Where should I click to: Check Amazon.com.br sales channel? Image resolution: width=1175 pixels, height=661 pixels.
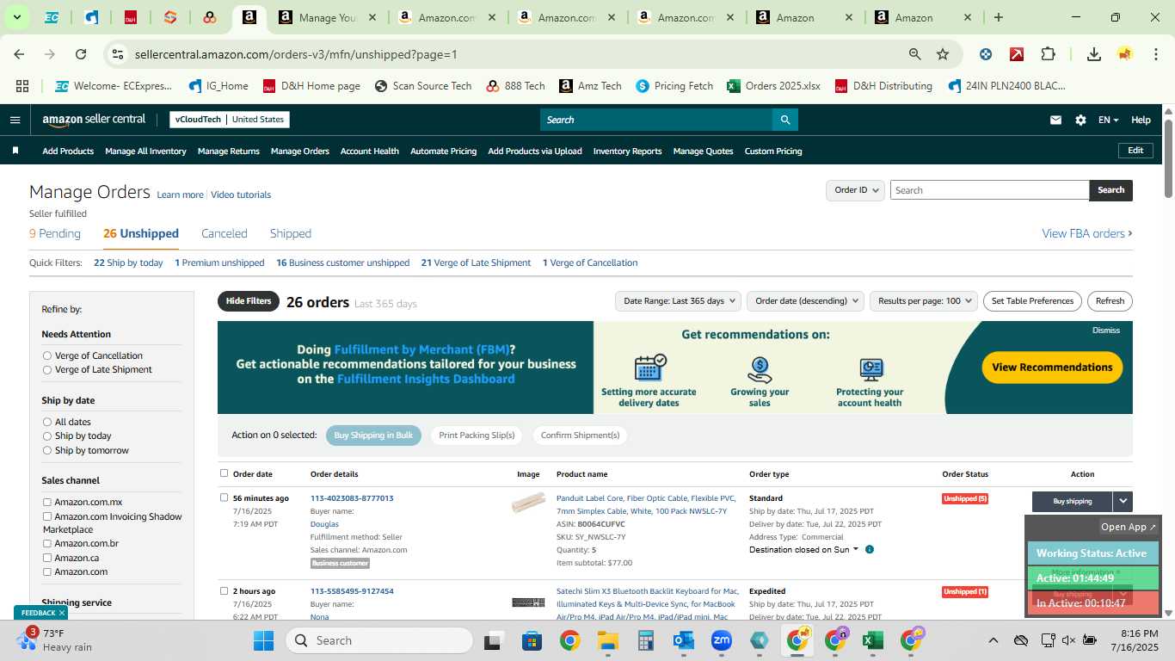point(47,543)
